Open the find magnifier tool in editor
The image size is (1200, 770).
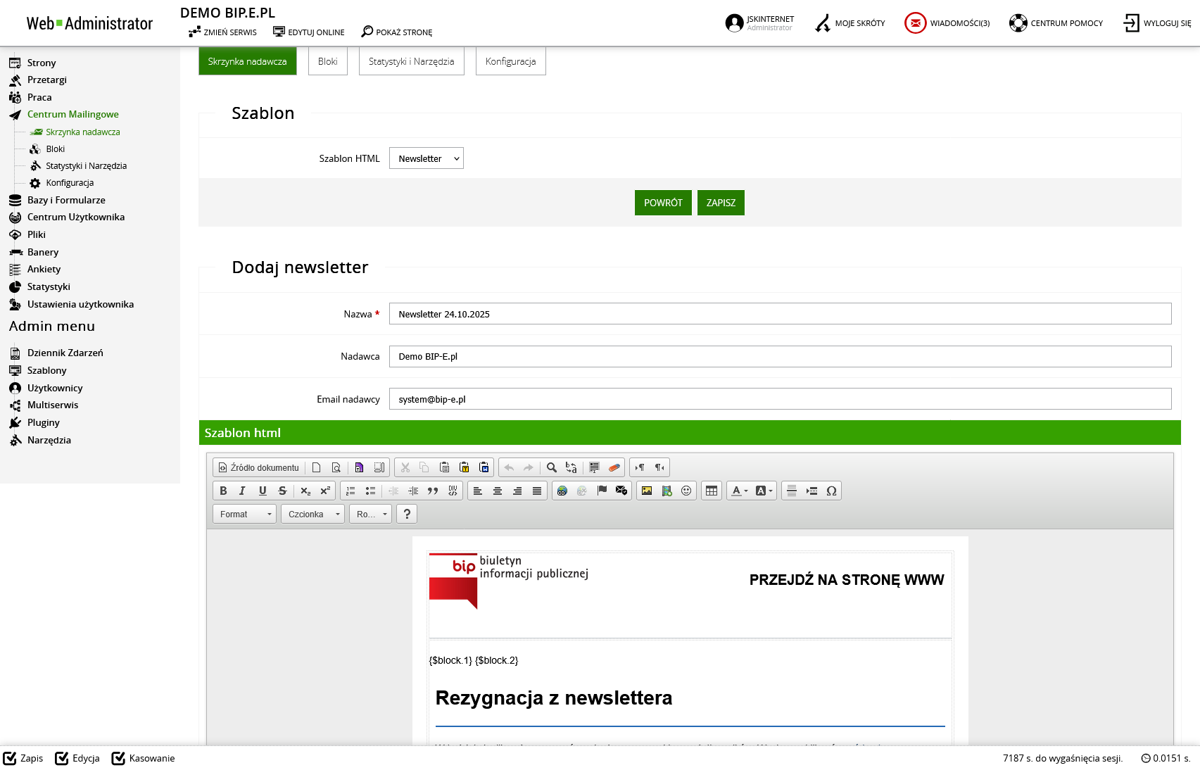click(552, 467)
